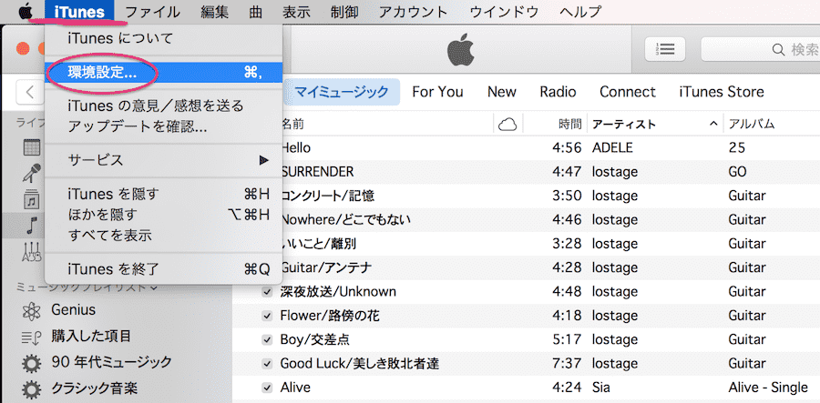Viewport: 820px width, 403px height.
Task: Uncheck the Alive song checkbox
Action: pyautogui.click(x=267, y=388)
